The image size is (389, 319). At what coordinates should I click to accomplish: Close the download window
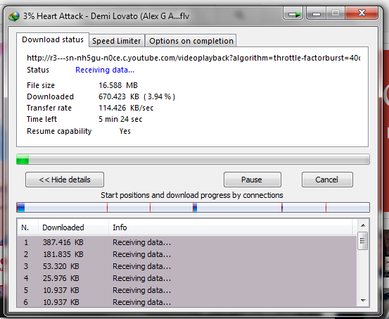[362, 13]
